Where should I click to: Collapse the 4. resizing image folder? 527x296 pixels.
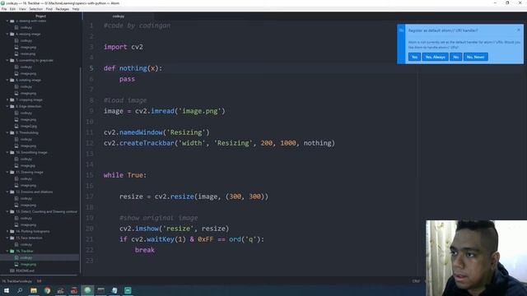(x=7, y=34)
